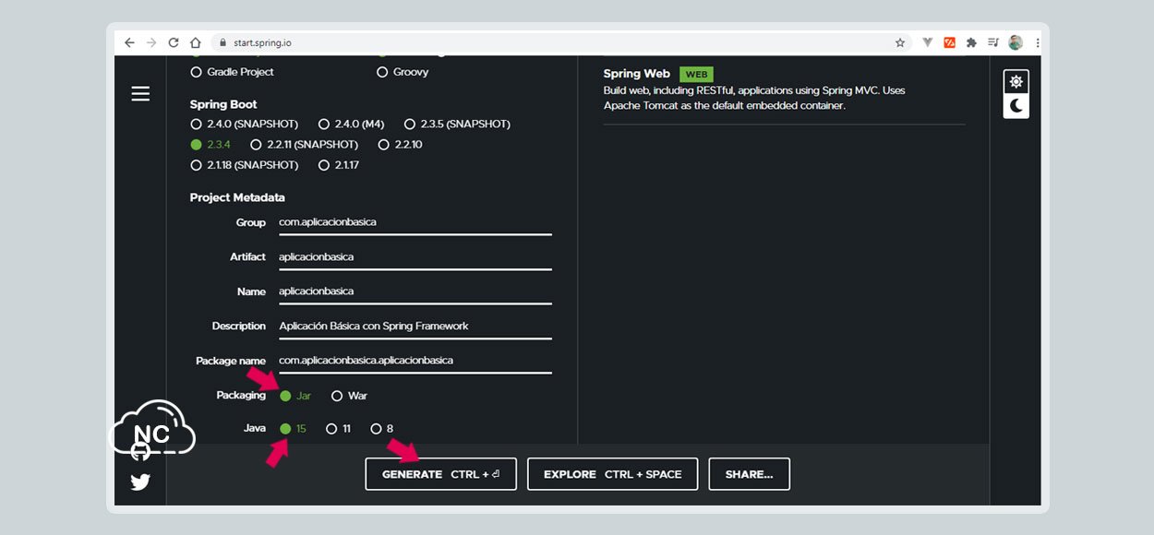
Task: Select Java version 15
Action: pyautogui.click(x=294, y=429)
